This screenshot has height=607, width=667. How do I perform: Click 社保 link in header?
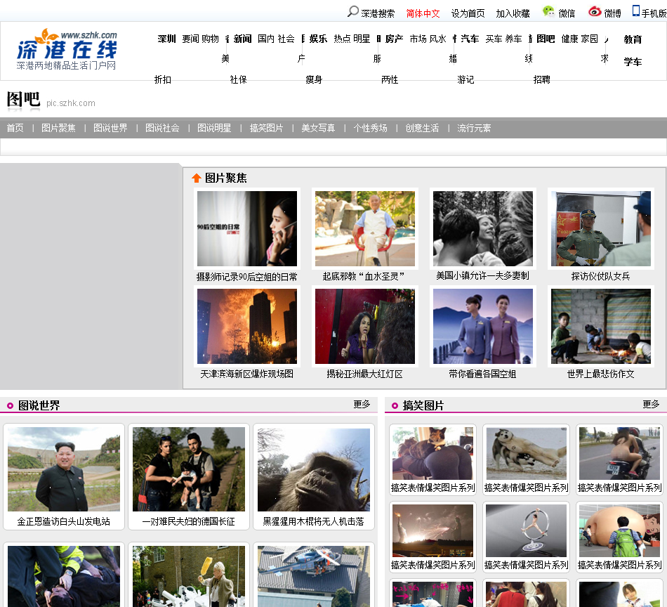pyautogui.click(x=238, y=79)
